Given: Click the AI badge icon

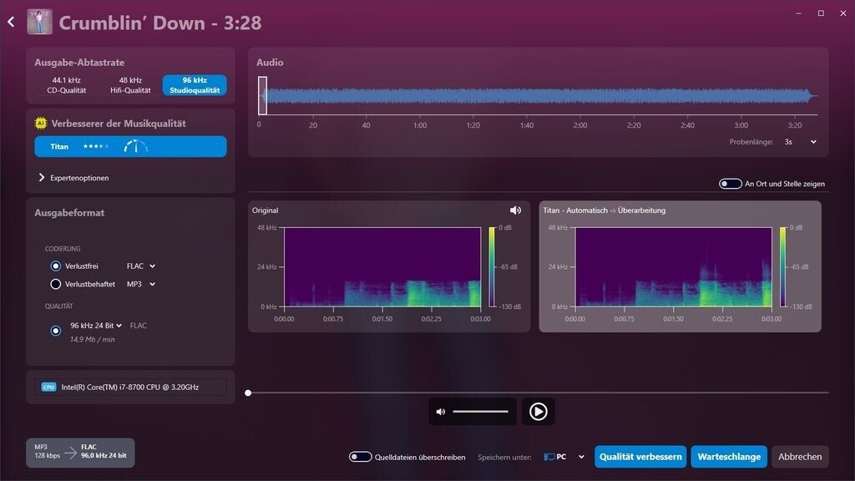Looking at the screenshot, I should click(40, 124).
